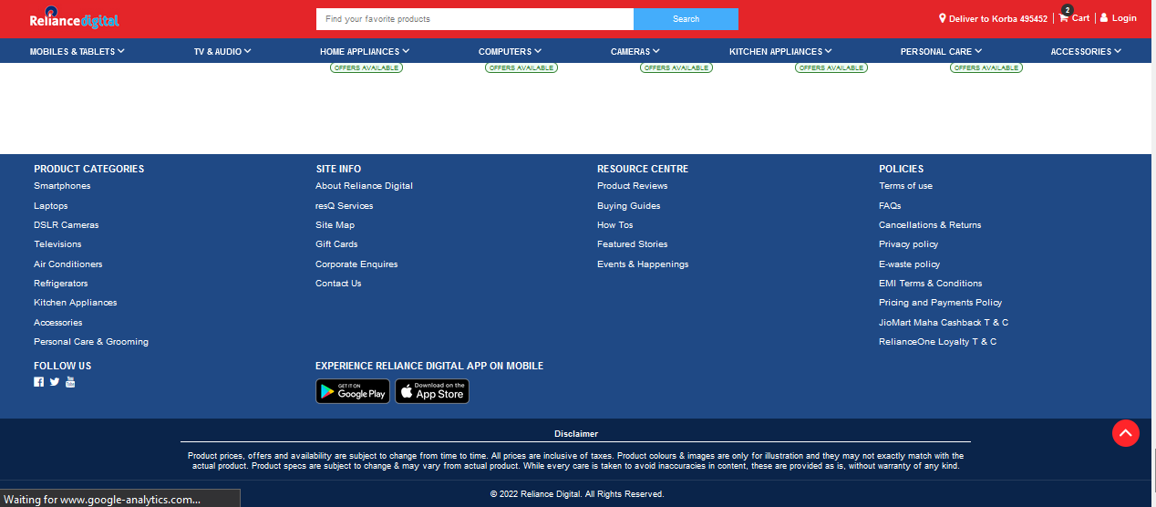Open the Site Map link

(335, 225)
